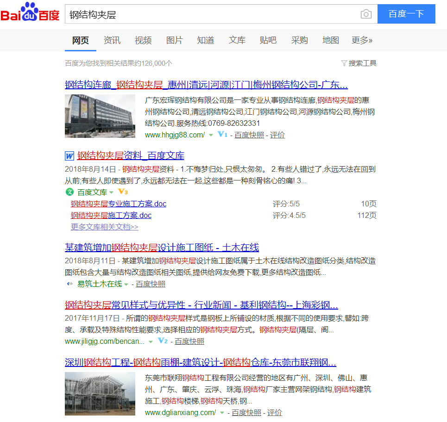Open camera image search icon
The image size is (447, 422).
click(366, 14)
